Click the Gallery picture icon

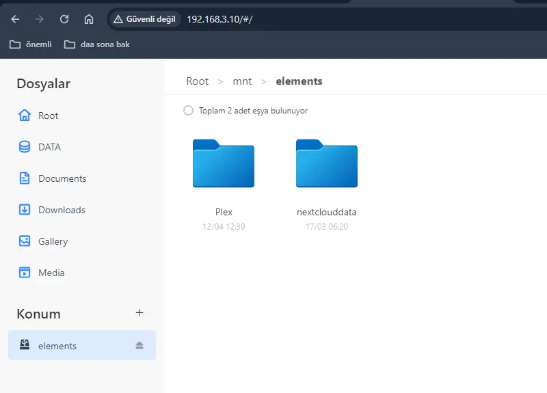(25, 241)
